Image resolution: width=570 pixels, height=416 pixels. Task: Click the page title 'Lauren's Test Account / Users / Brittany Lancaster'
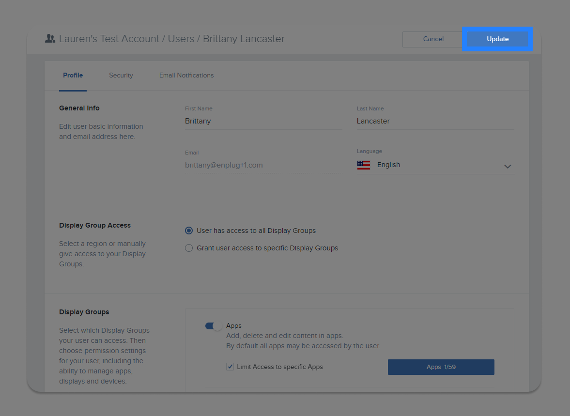pyautogui.click(x=171, y=39)
